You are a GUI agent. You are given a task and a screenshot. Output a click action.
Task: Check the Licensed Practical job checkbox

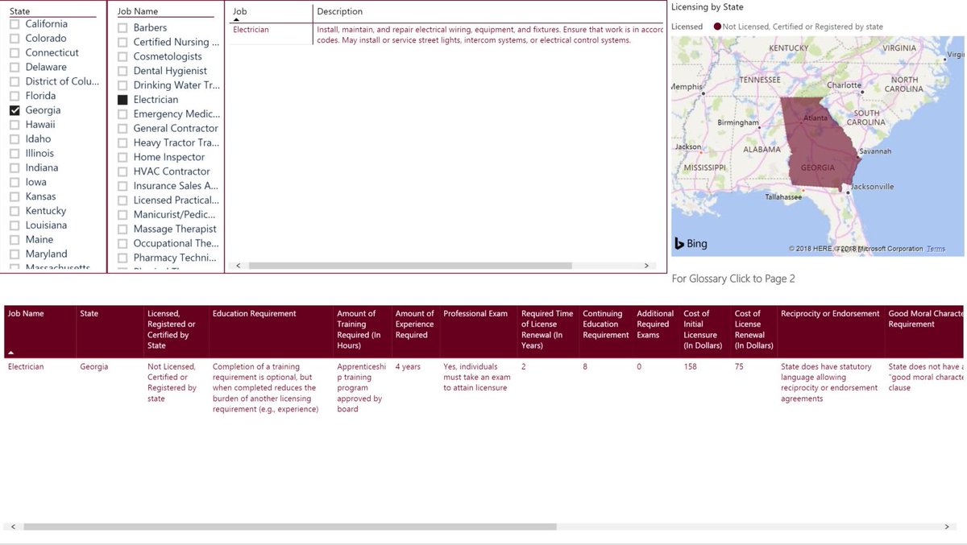[x=122, y=200]
